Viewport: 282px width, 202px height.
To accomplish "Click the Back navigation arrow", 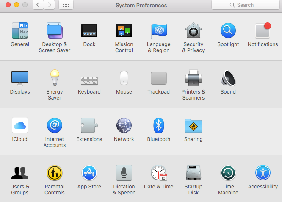I will pos(38,5).
